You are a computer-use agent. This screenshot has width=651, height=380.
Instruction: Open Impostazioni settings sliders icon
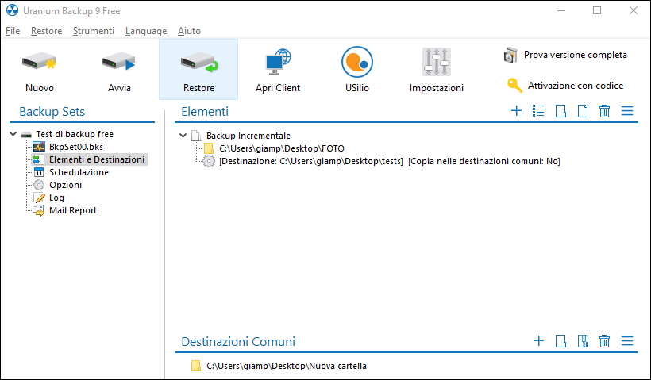437,62
